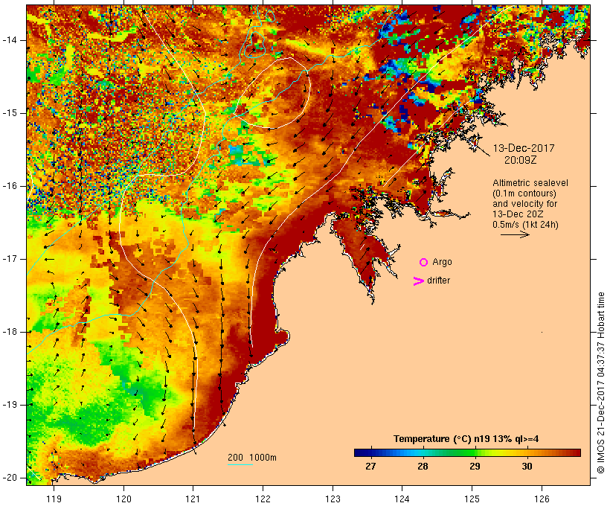
Task: Click the '-20' latitude axis label
Action: pyautogui.click(x=10, y=478)
